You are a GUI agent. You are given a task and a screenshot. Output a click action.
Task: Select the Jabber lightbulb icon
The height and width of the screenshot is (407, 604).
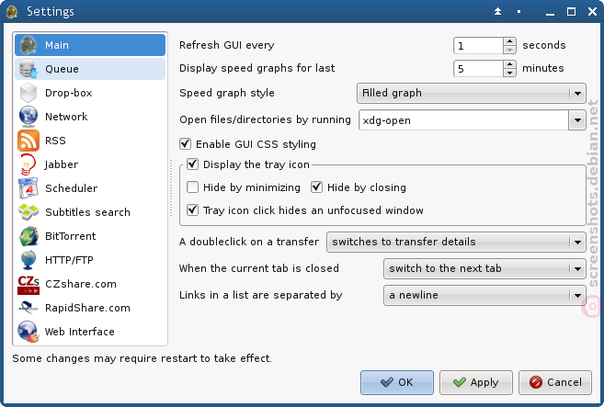click(x=28, y=164)
